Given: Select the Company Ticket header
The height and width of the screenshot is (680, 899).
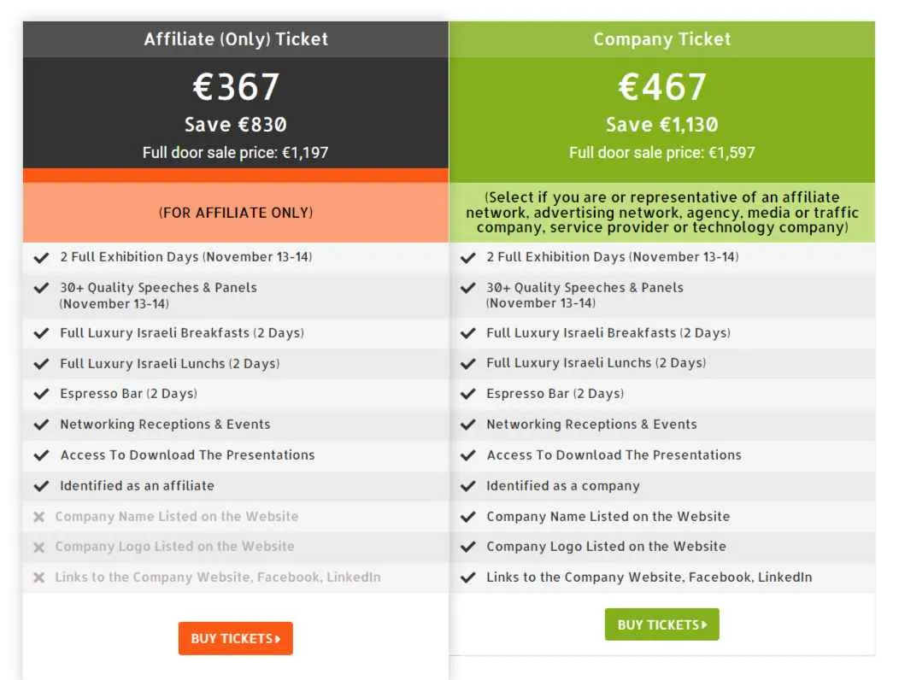Looking at the screenshot, I should pyautogui.click(x=662, y=39).
